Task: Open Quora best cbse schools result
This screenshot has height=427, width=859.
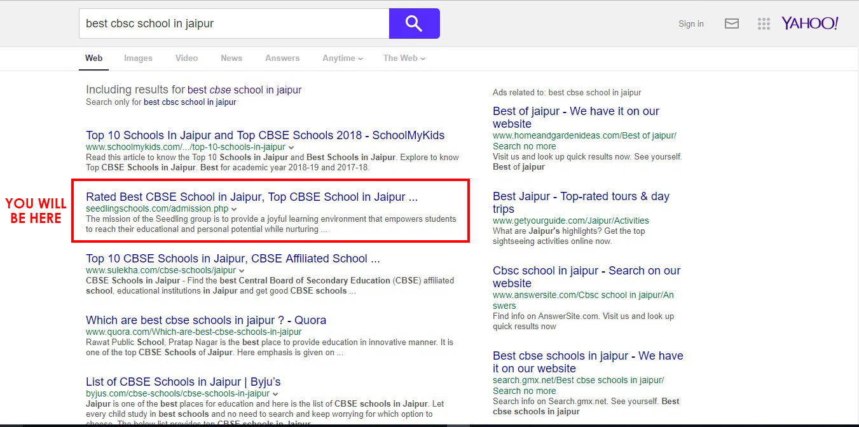Action: (x=206, y=320)
